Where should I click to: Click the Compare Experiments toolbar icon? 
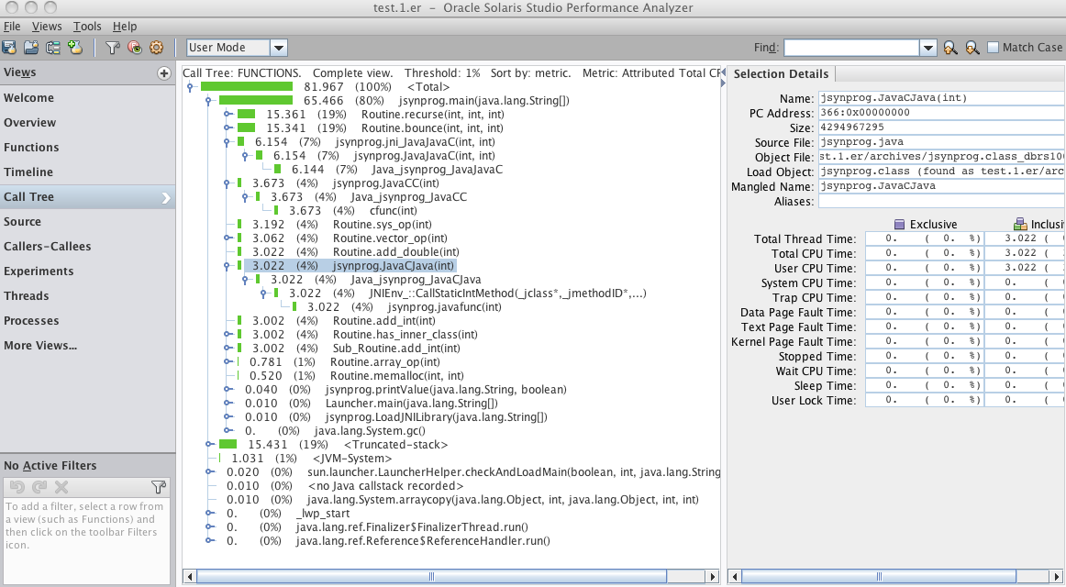tap(53, 48)
